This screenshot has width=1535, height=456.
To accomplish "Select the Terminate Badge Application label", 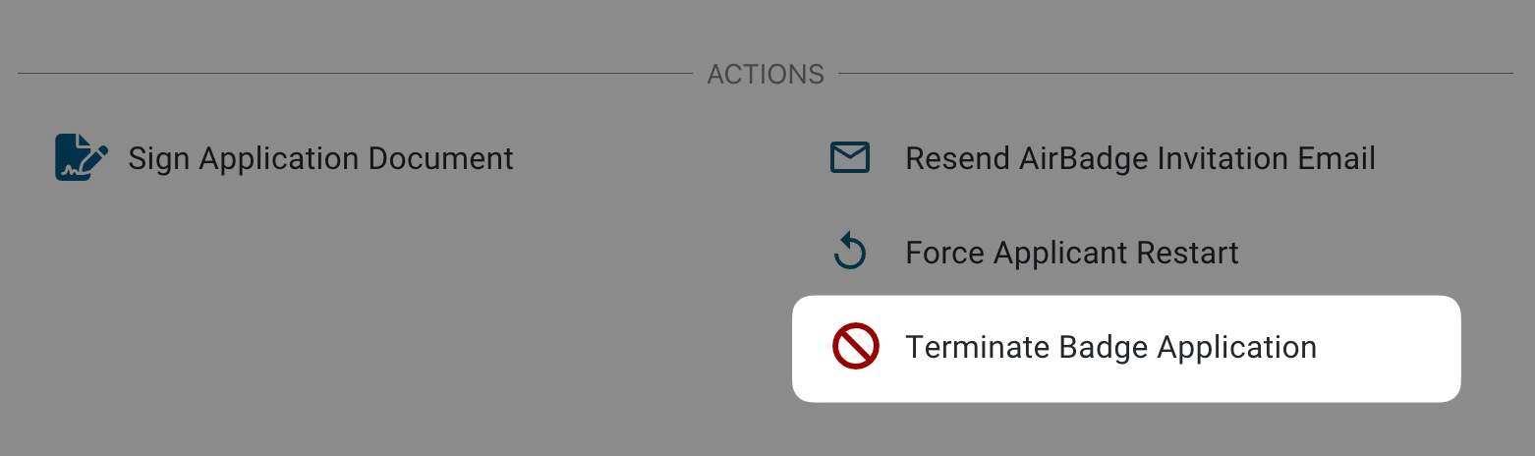I will 1110,348.
